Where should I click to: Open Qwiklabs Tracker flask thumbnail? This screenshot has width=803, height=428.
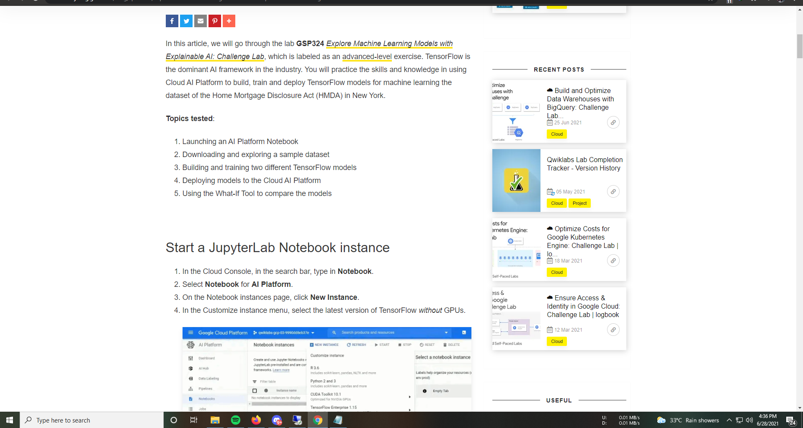pos(516,180)
